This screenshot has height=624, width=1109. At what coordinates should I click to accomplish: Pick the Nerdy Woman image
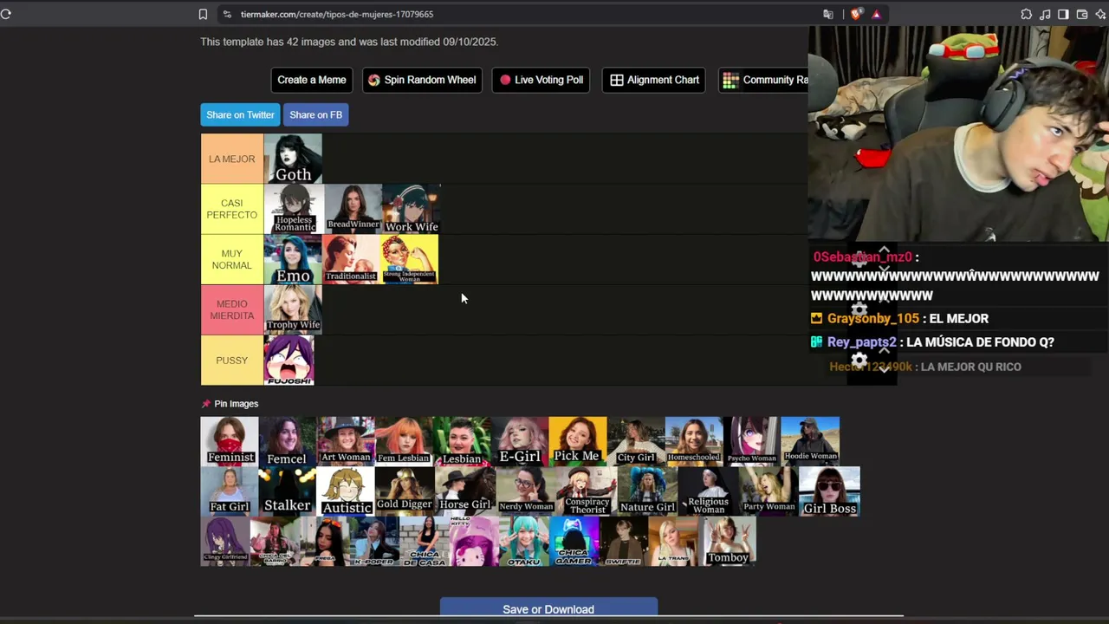pyautogui.click(x=525, y=491)
